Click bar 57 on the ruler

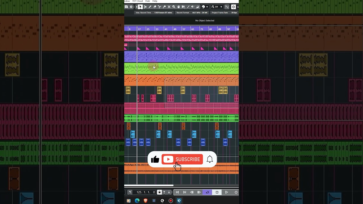(184, 29)
